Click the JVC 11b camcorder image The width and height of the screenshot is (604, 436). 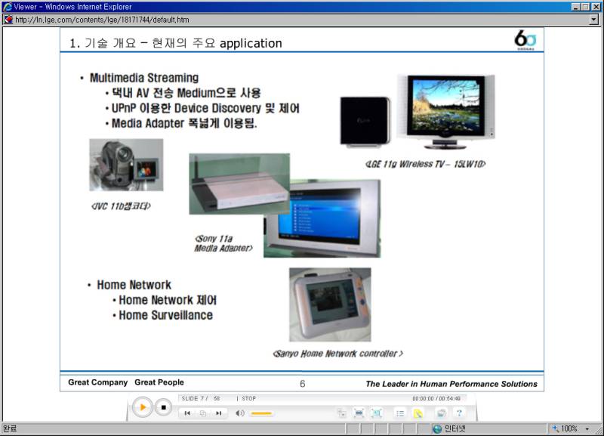[126, 165]
